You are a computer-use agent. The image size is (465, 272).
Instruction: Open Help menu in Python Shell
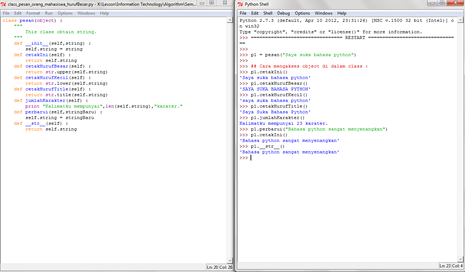342,13
